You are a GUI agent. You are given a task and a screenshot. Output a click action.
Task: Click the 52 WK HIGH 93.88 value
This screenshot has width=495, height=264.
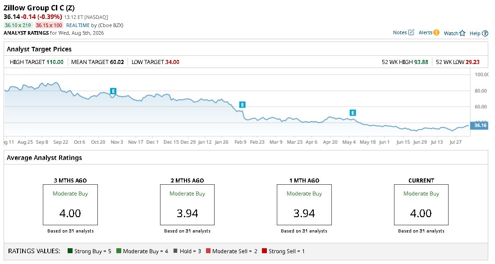(421, 62)
